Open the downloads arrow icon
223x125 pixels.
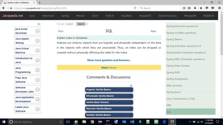[195, 8]
